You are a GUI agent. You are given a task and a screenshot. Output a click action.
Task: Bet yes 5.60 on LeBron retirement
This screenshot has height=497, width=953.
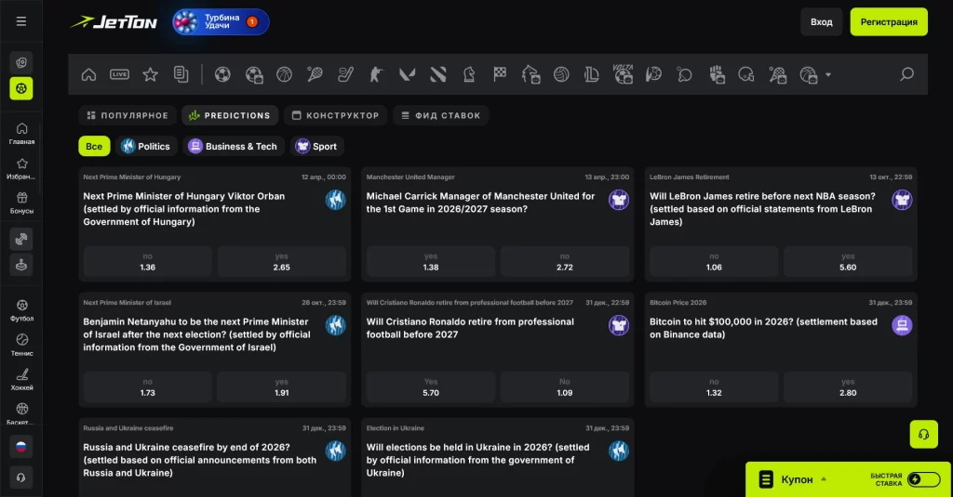tap(848, 262)
